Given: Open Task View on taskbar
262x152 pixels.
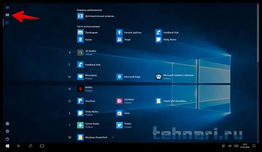Looking at the screenshot, I should click(x=42, y=146).
